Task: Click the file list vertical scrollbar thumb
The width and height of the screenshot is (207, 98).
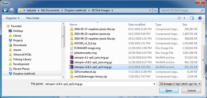Action: coord(204,60)
